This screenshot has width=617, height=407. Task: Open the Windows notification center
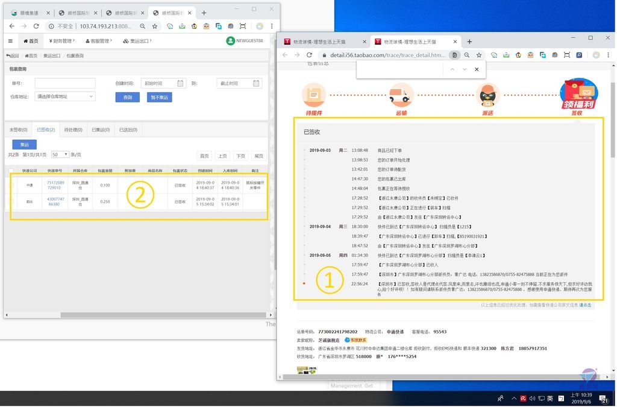[603, 399]
